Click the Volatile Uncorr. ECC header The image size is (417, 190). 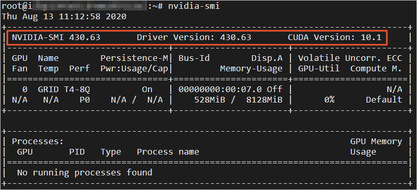click(350, 58)
